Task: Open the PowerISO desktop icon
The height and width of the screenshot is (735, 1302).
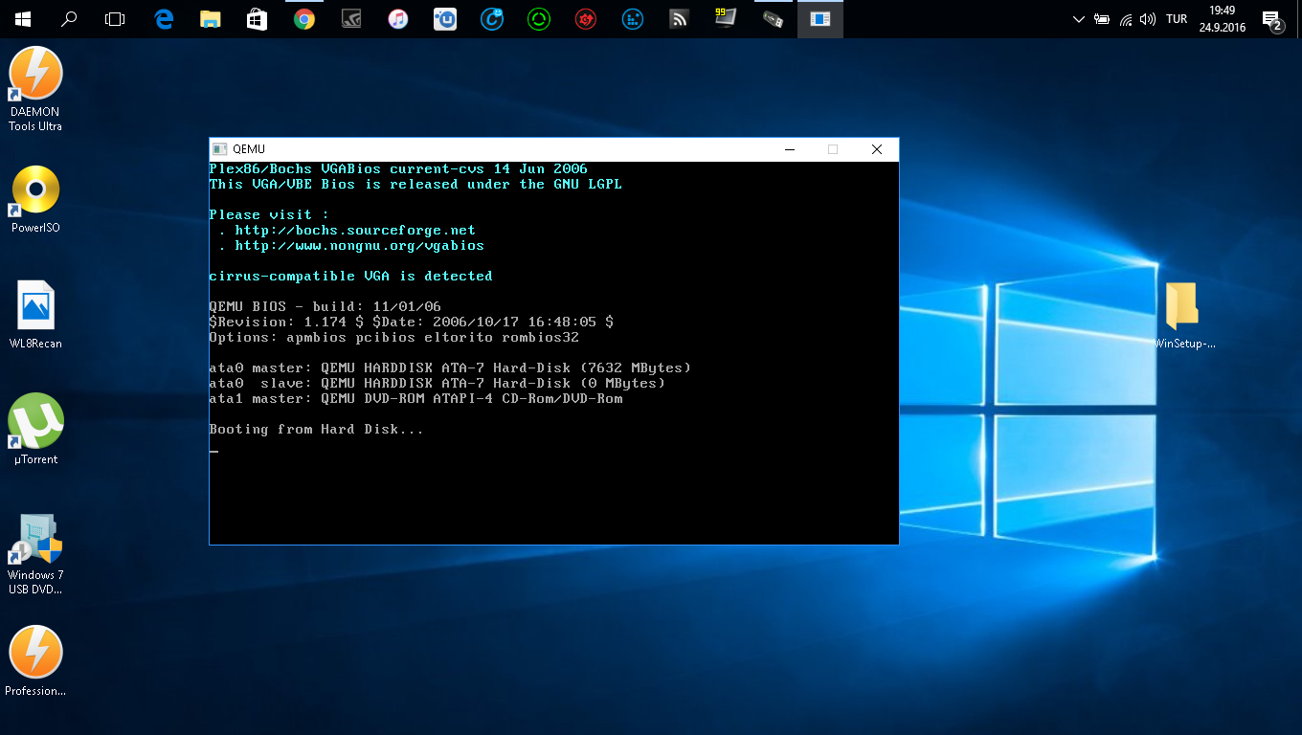Action: pos(35,189)
